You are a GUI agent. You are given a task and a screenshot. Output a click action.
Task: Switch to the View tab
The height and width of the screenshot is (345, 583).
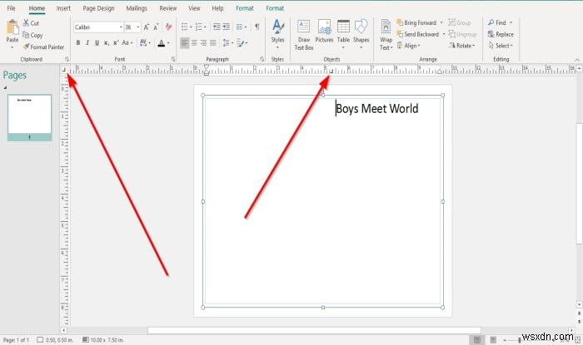194,8
